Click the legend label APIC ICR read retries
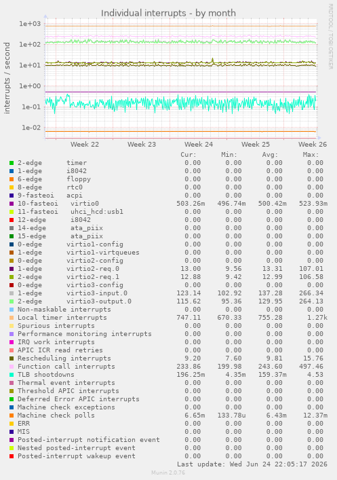The image size is (337, 480). coord(60,350)
